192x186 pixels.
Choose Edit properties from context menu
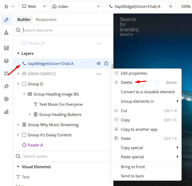[x=146, y=73]
